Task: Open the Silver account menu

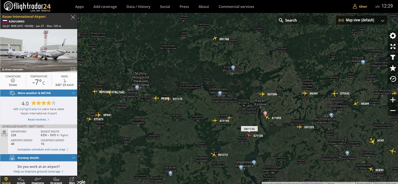Action: 360,6
